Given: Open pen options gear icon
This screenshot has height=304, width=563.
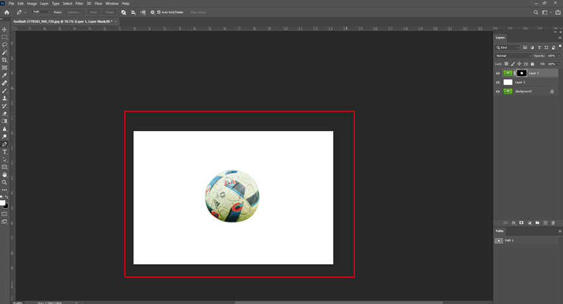Looking at the screenshot, I should click(x=152, y=12).
